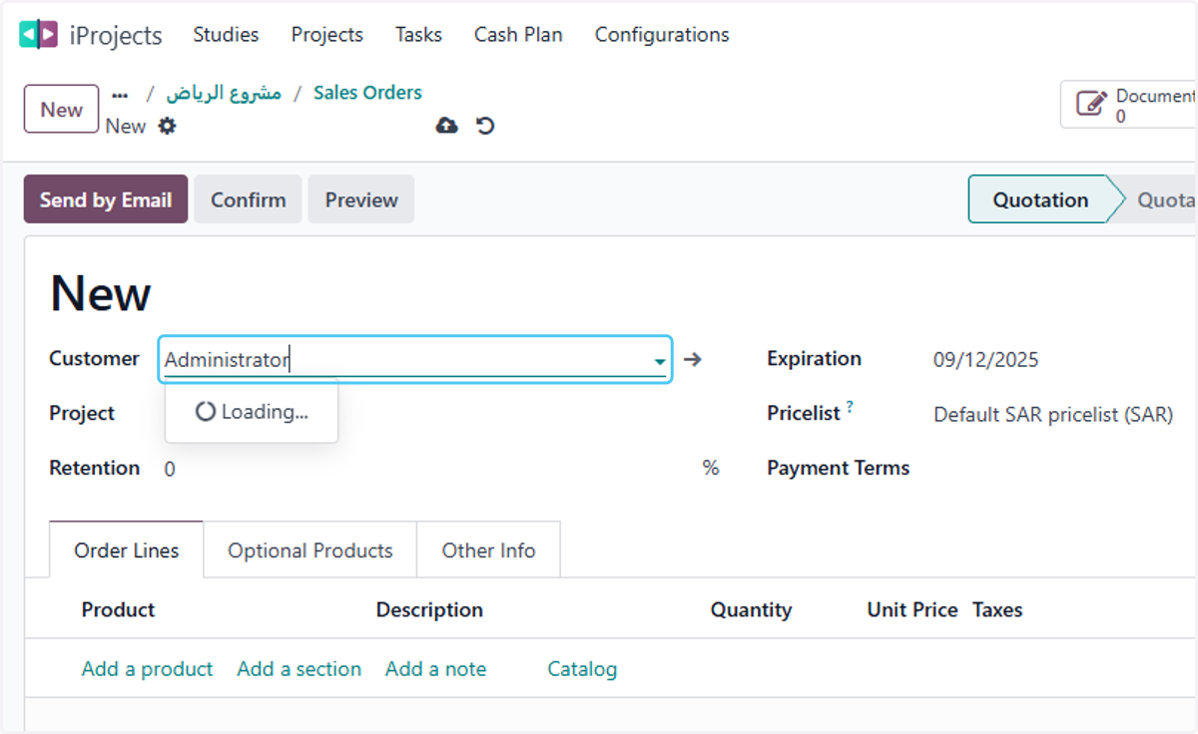This screenshot has height=734, width=1198.
Task: Discard changes with the undo arrow icon
Action: point(485,126)
